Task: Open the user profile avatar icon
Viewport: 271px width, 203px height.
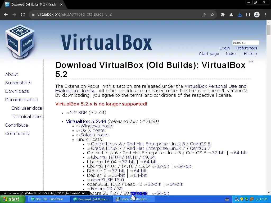Action: click(x=257, y=15)
